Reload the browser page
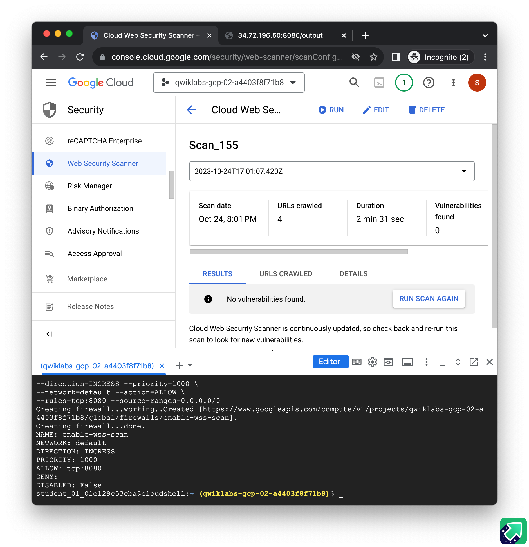 [x=80, y=57]
